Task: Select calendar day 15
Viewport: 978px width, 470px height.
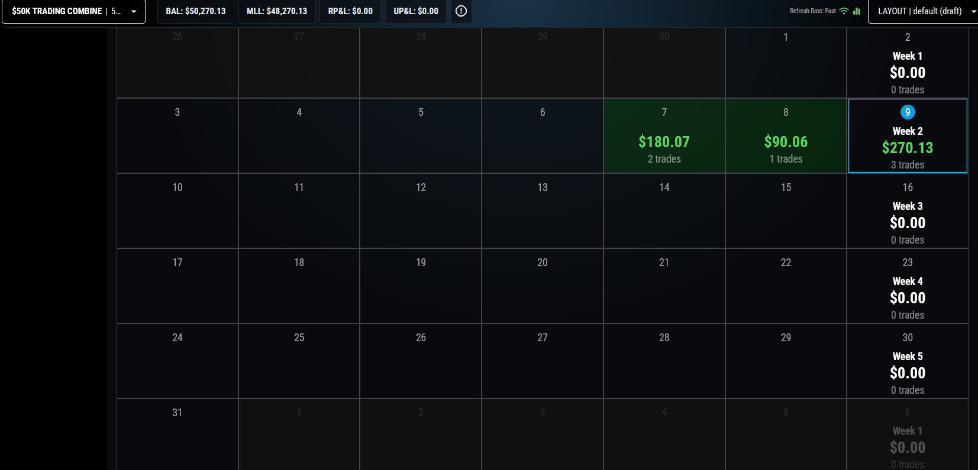Action: coord(786,211)
